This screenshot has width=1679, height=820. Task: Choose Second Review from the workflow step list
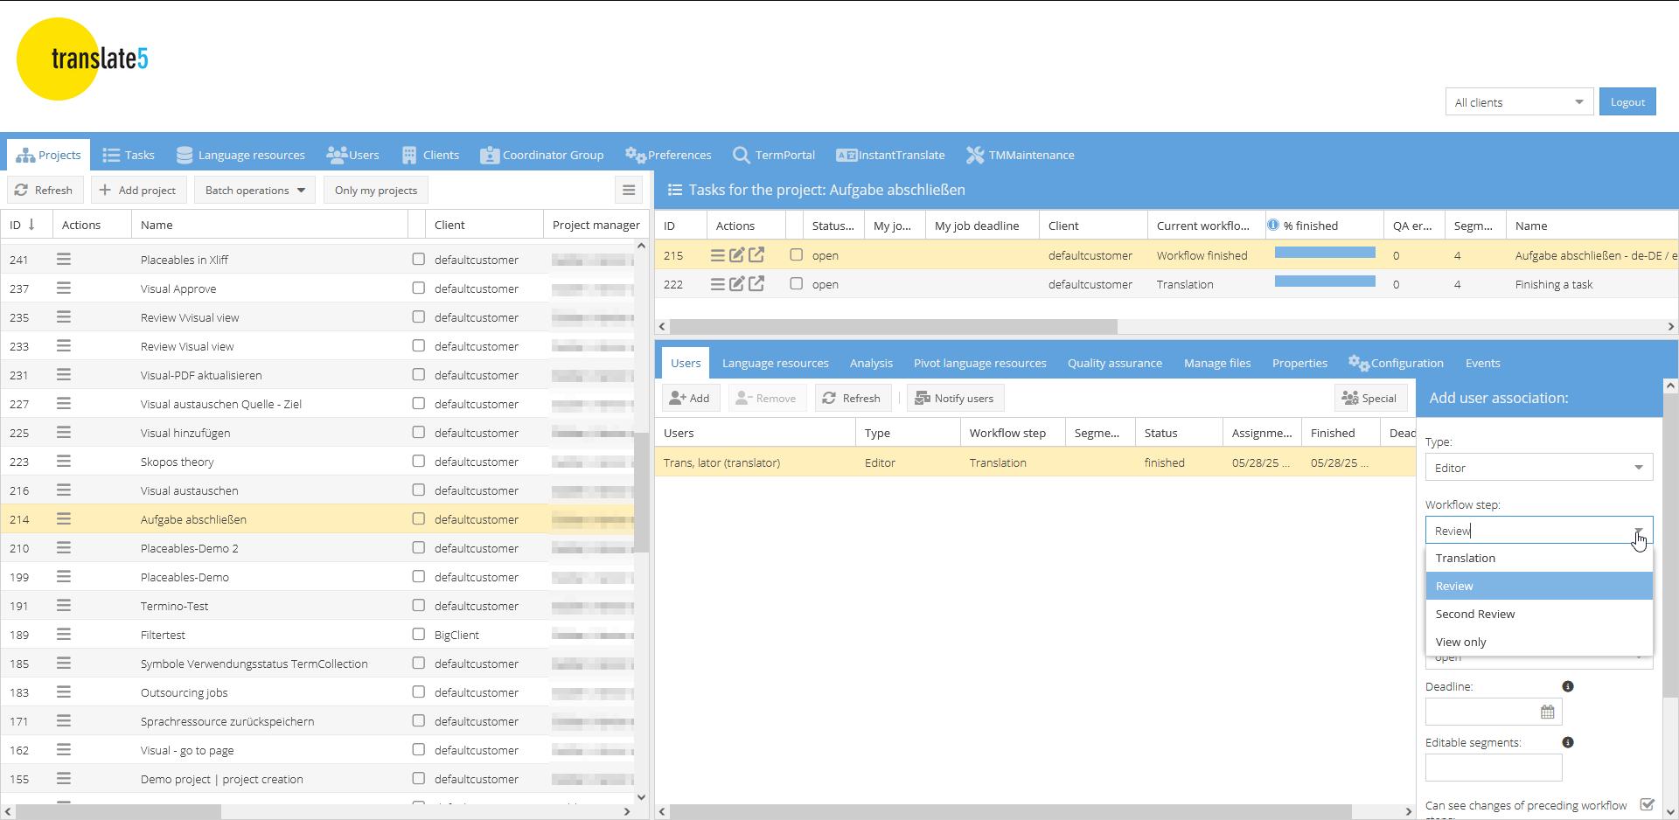(1475, 614)
